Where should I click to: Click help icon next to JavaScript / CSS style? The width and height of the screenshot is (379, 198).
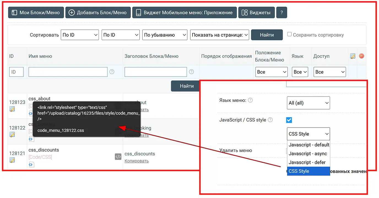[x=270, y=120]
